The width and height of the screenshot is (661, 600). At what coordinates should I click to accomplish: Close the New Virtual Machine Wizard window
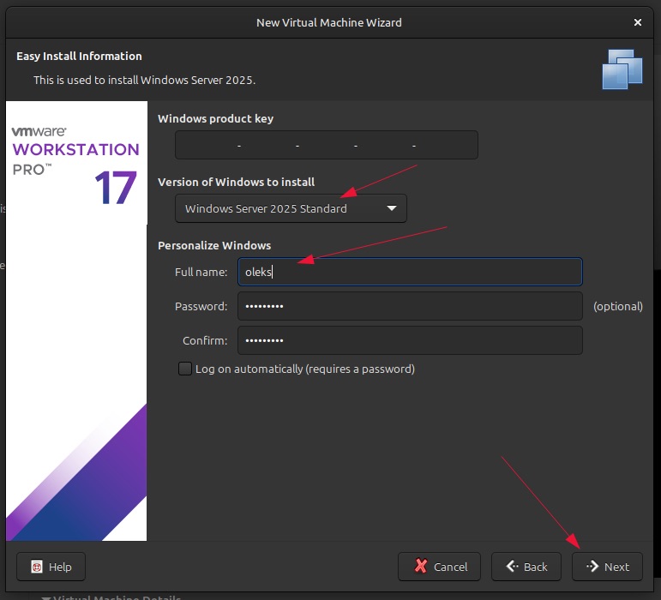point(637,22)
